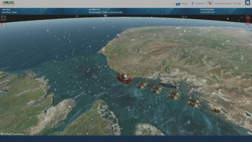Open the Instructions text link
252x142 pixels.
200,4
